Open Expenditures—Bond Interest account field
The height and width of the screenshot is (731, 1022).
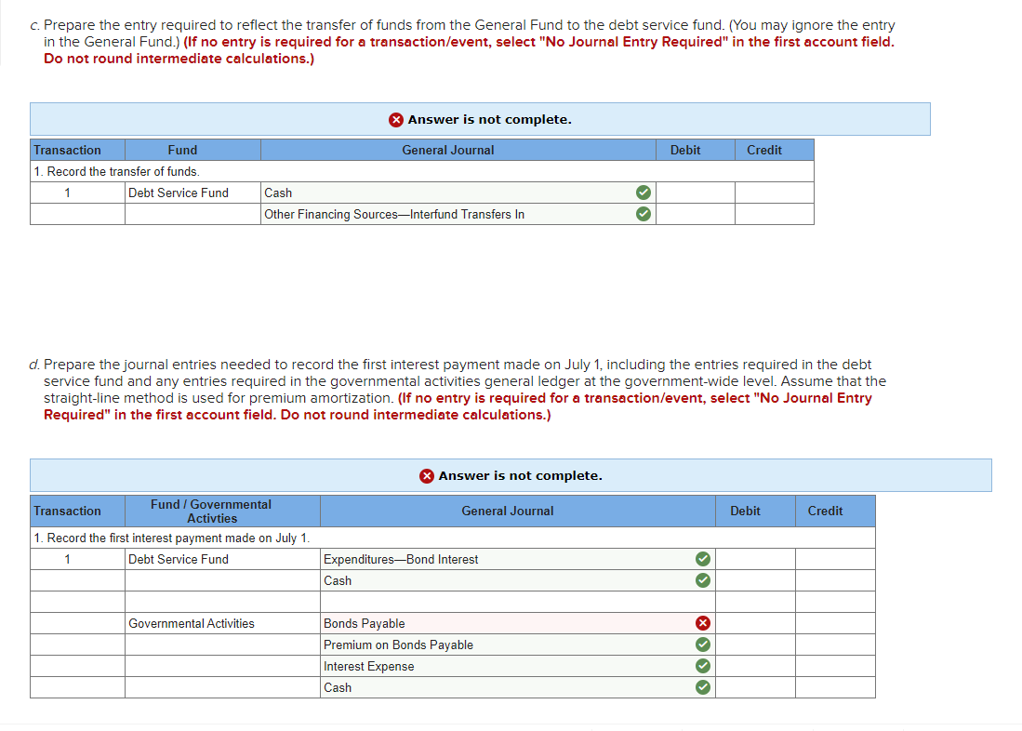click(x=518, y=559)
